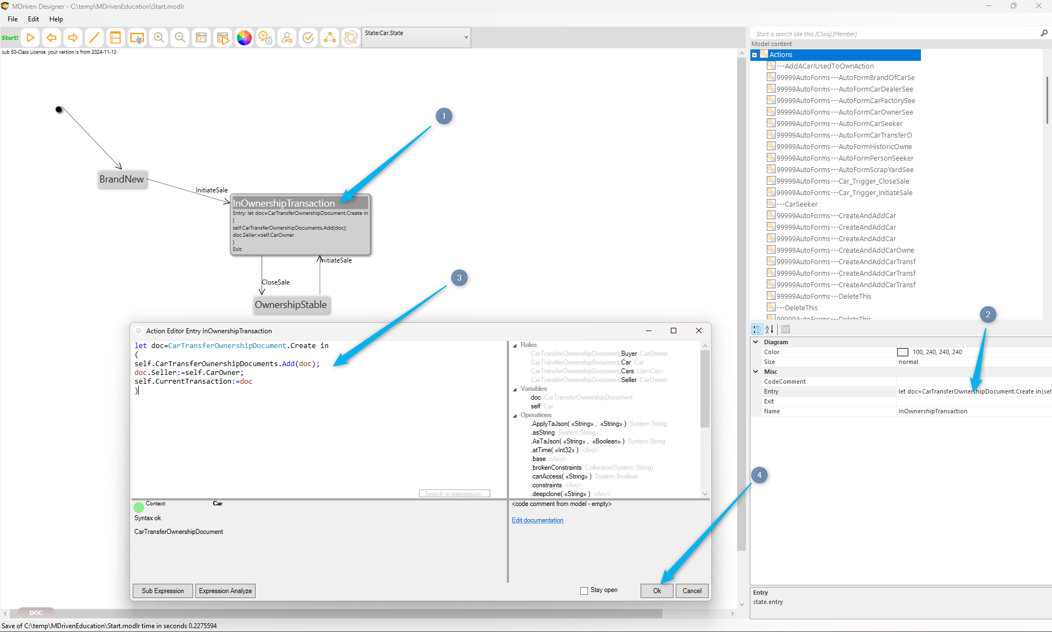Click the zoom out magnifier icon
This screenshot has height=632, width=1052.
pos(180,38)
